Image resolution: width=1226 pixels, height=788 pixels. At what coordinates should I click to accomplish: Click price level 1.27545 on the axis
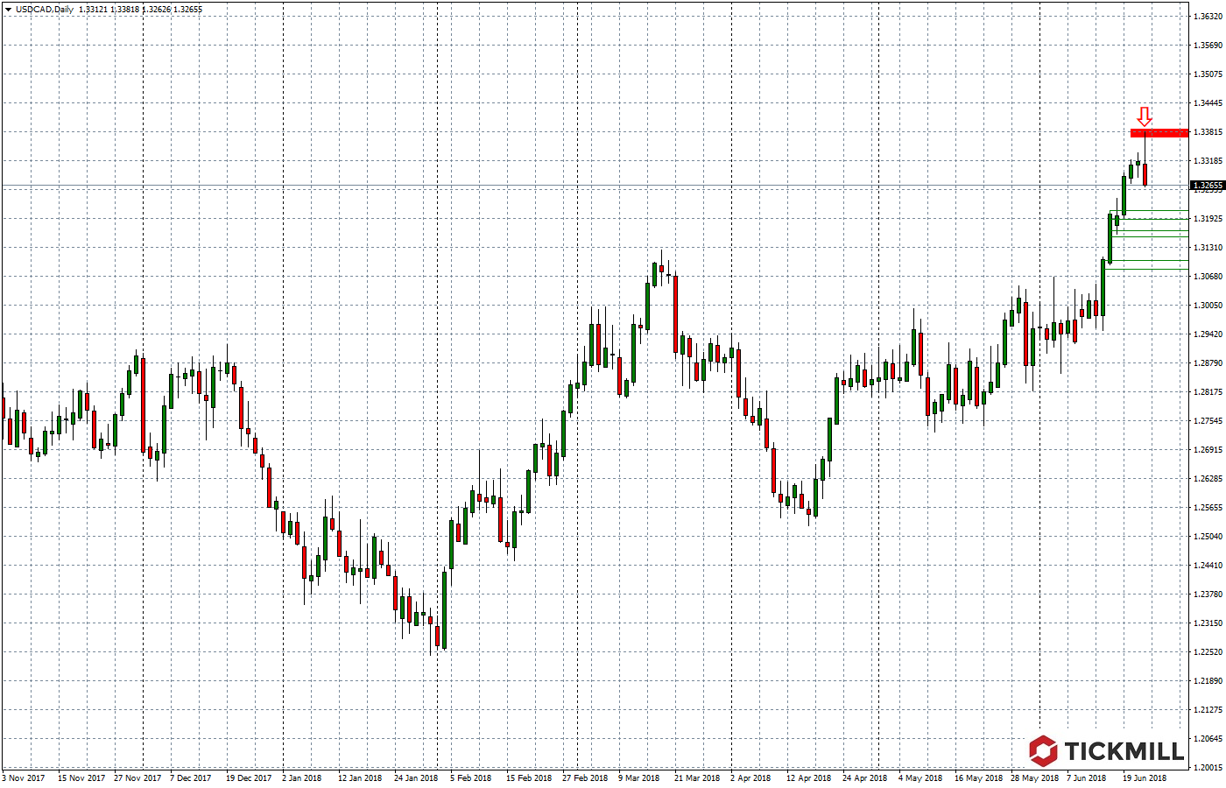1208,421
